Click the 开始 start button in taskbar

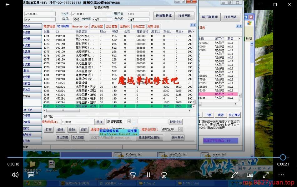tap(35, 183)
